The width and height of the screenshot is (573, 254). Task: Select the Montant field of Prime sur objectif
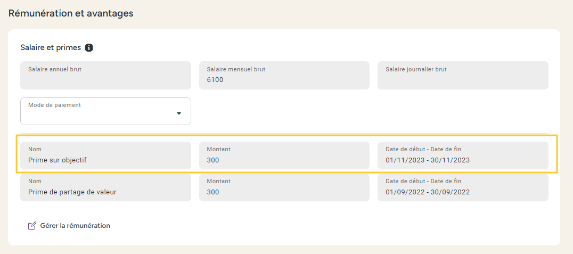(284, 155)
